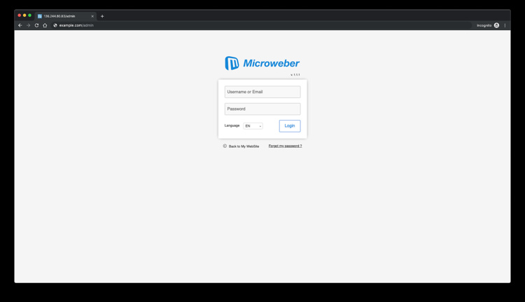Click the circular icon beside Back to My WebSite
This screenshot has width=525, height=302.
pos(225,146)
